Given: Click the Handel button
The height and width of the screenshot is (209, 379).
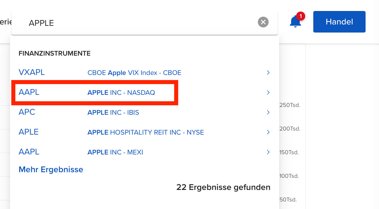Looking at the screenshot, I should [x=339, y=22].
